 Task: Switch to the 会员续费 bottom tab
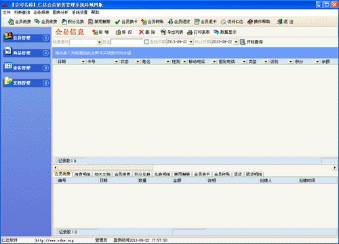tap(122, 174)
